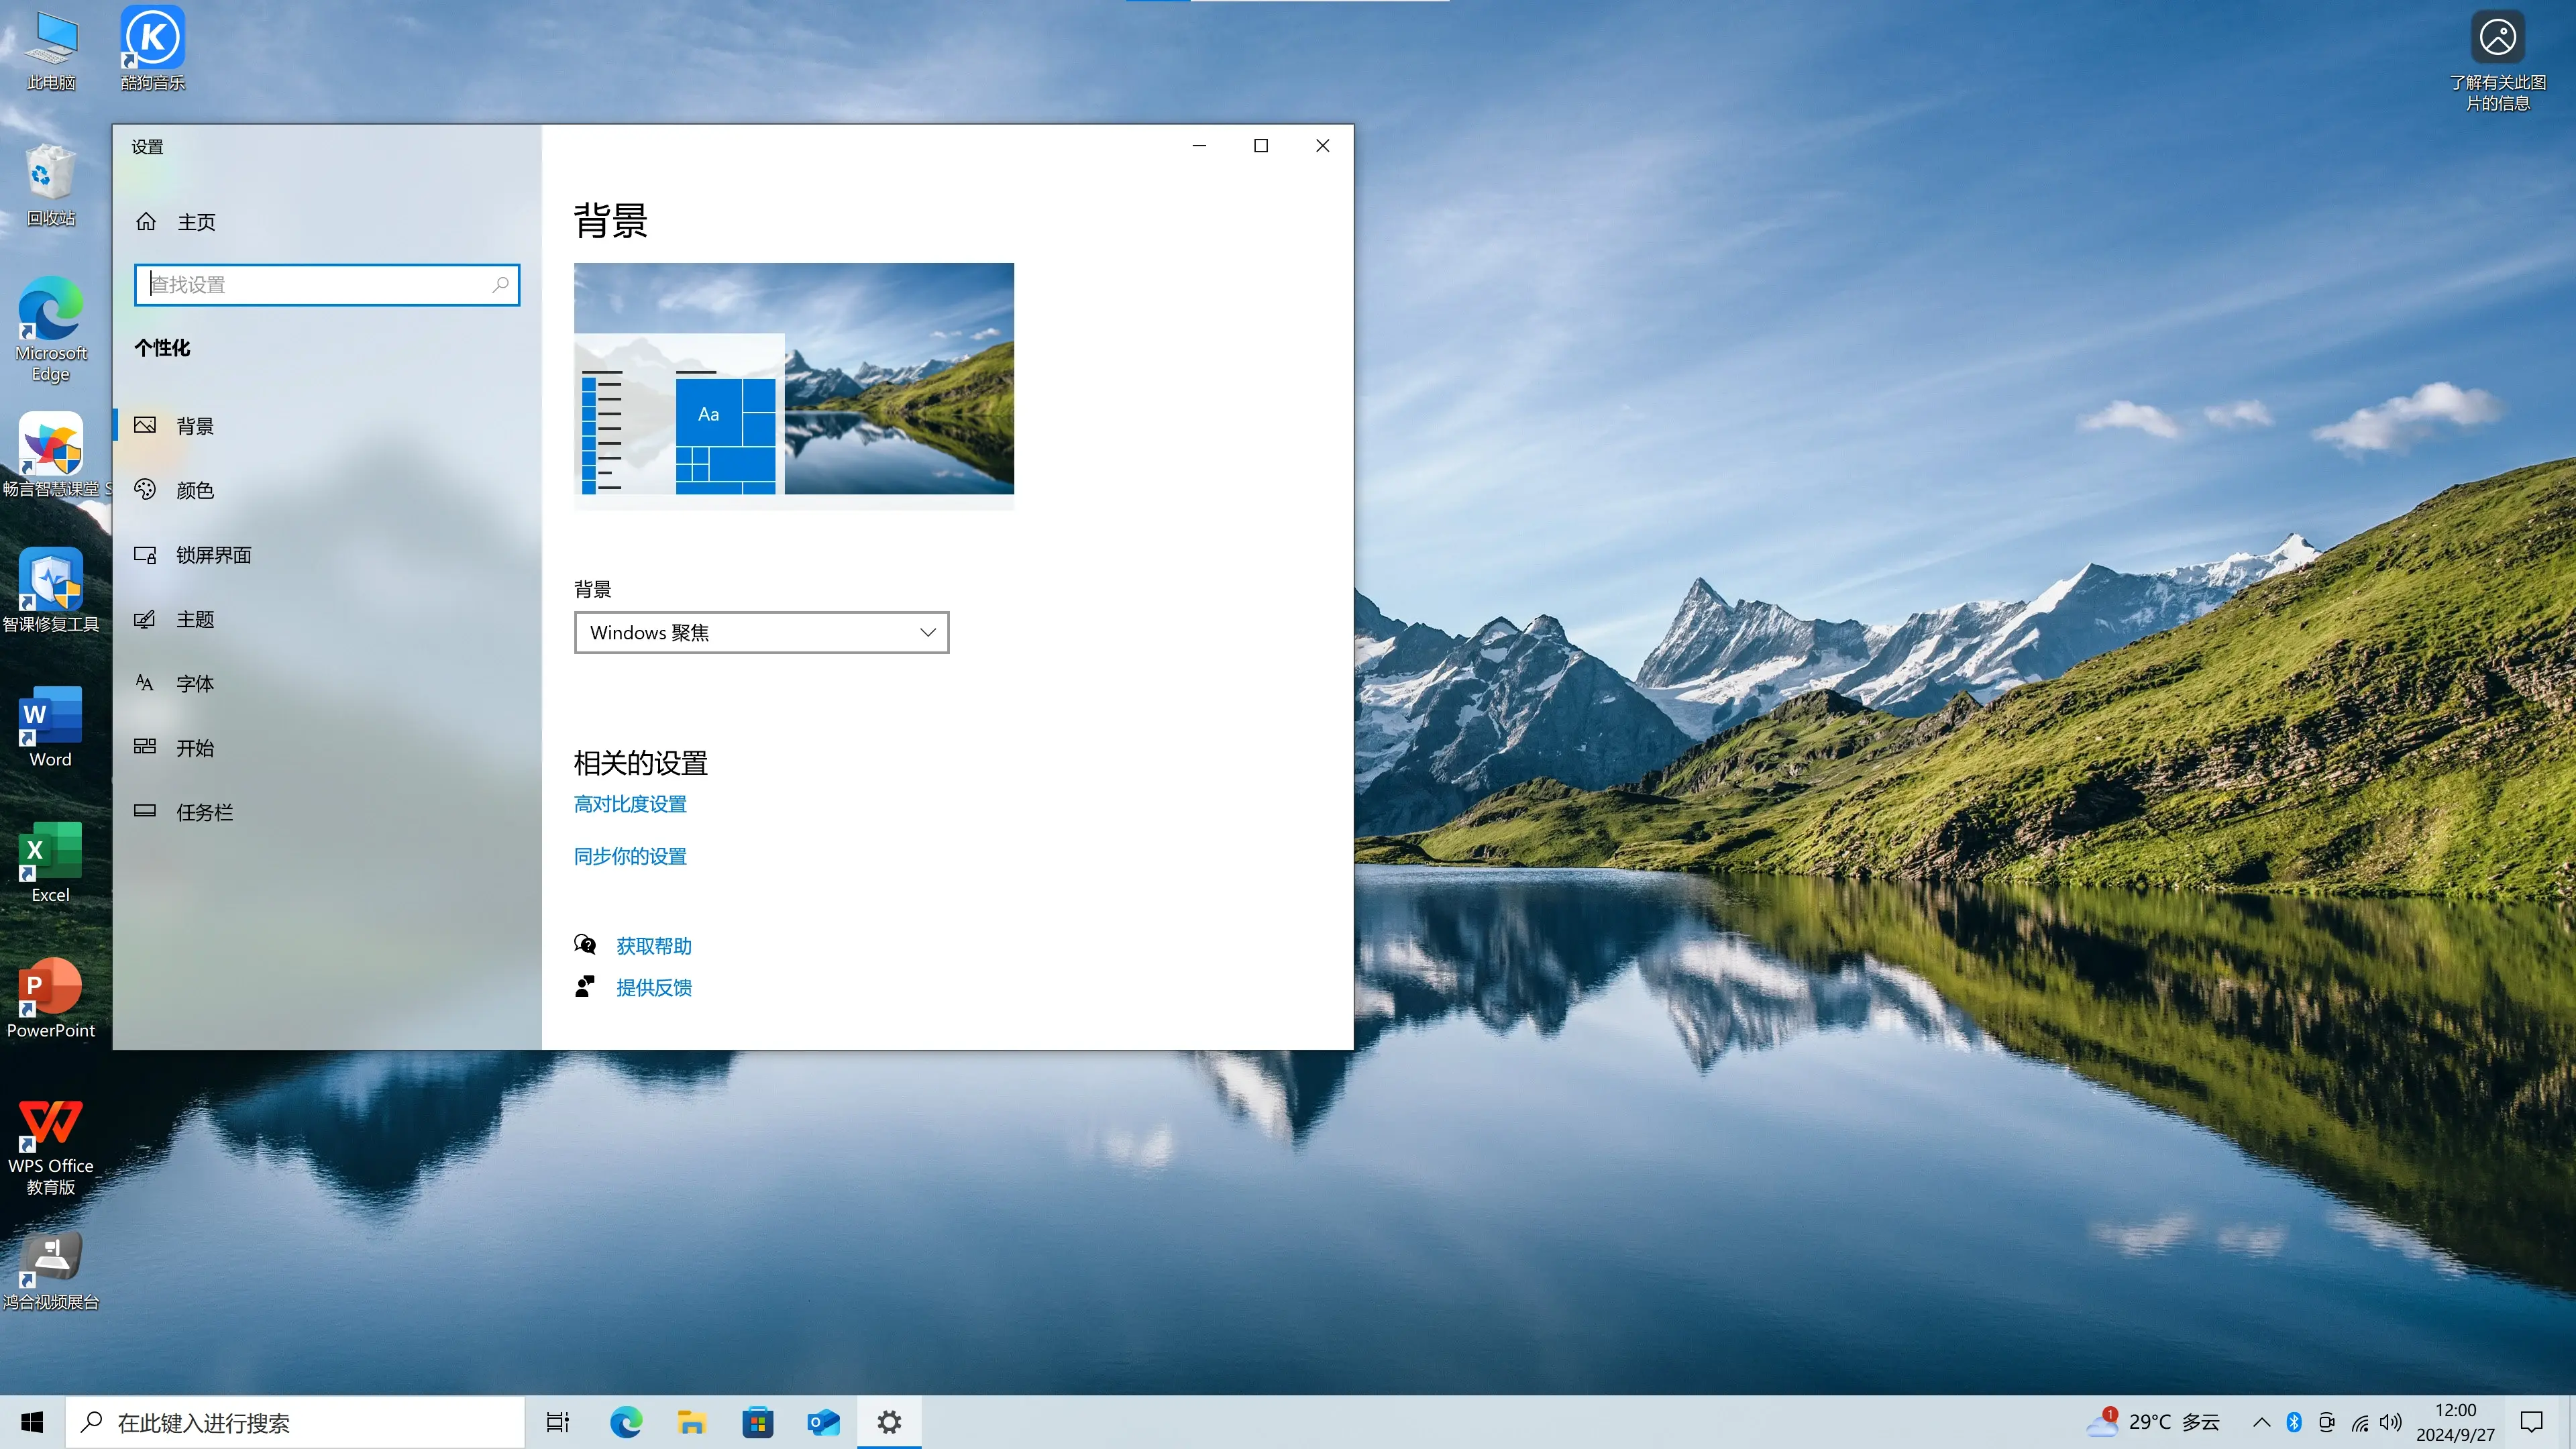This screenshot has height=1449, width=2576.
Task: Open the 高对比度设置 link
Action: click(630, 804)
